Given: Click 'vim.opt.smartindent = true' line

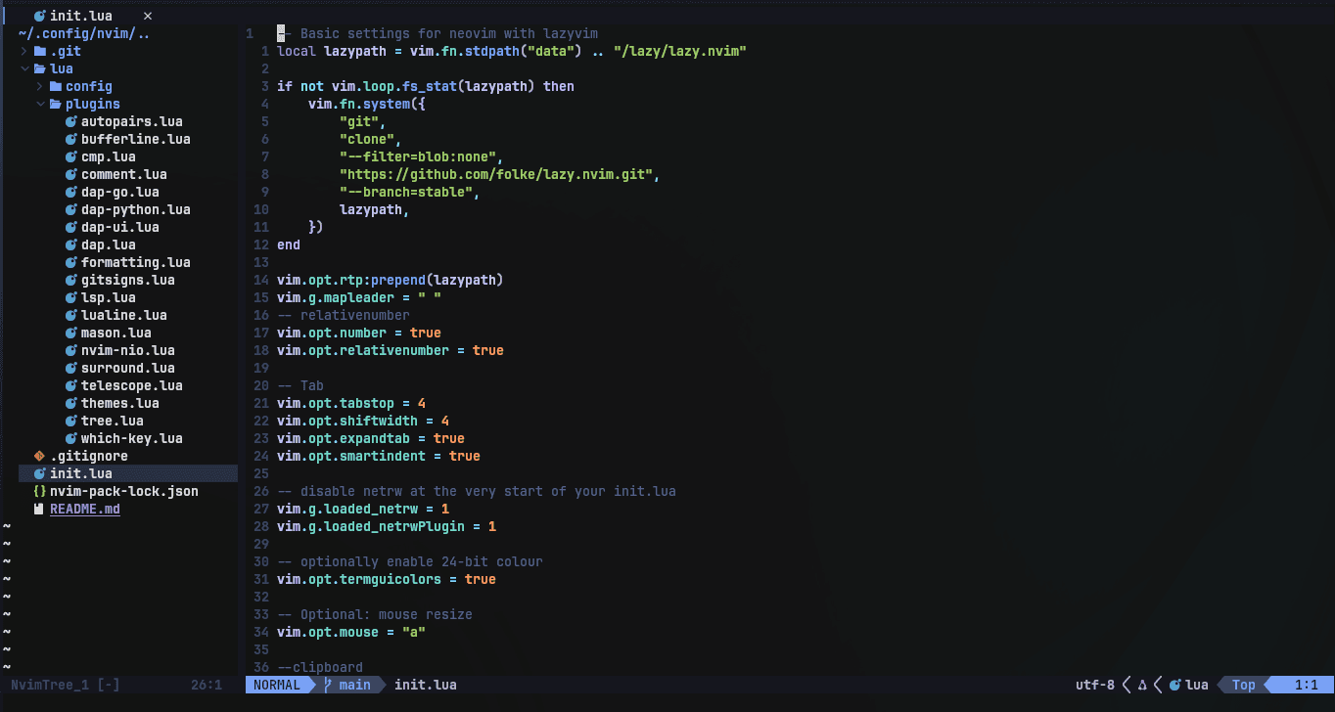Looking at the screenshot, I should [379, 456].
